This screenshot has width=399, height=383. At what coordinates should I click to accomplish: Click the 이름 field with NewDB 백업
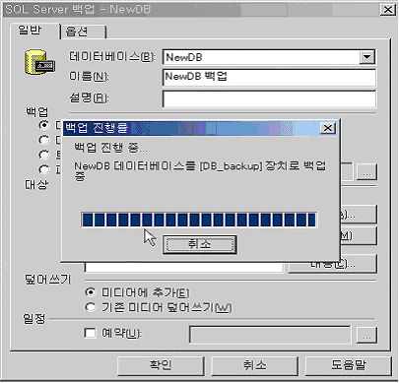[269, 78]
